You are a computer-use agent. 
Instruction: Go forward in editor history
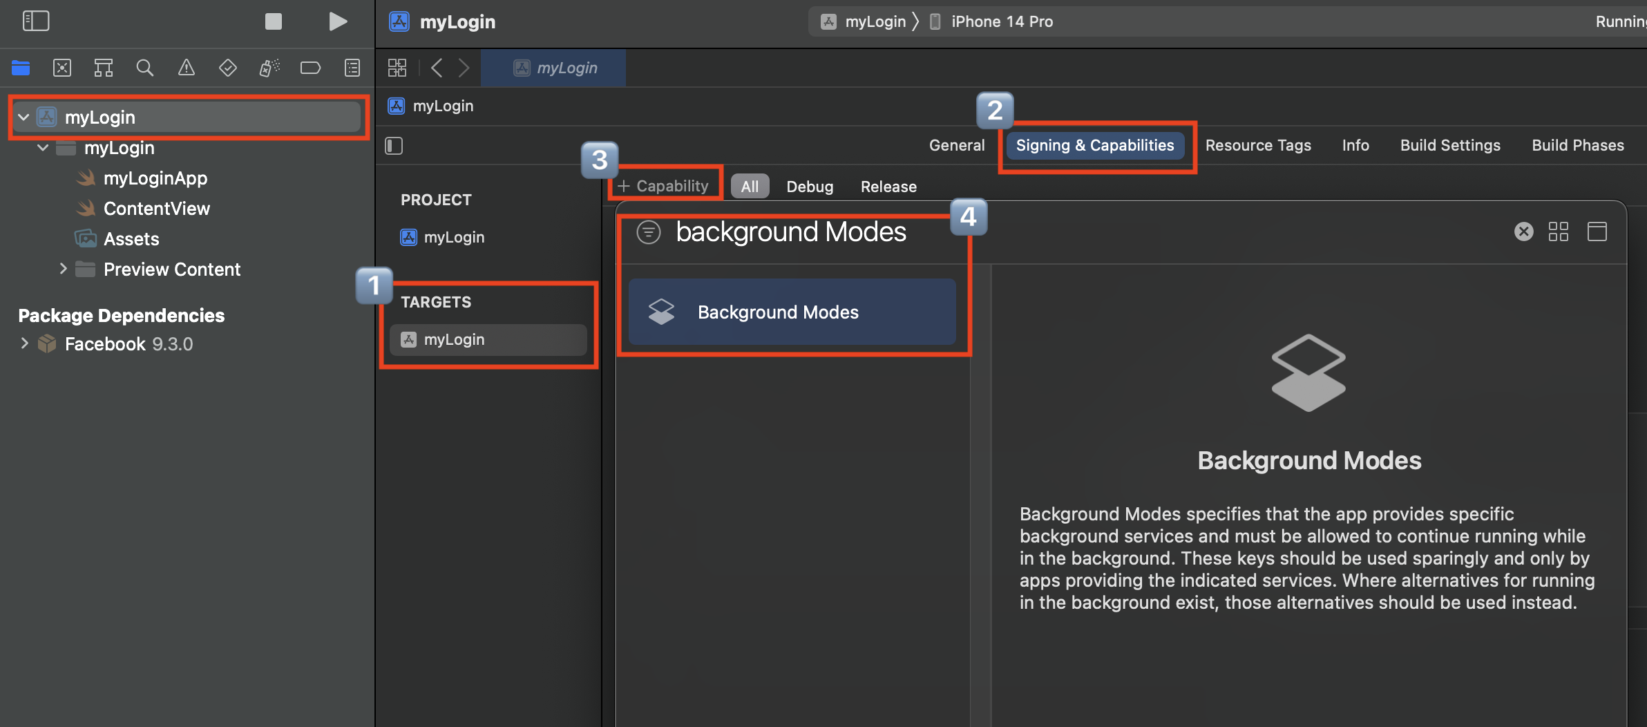(464, 68)
